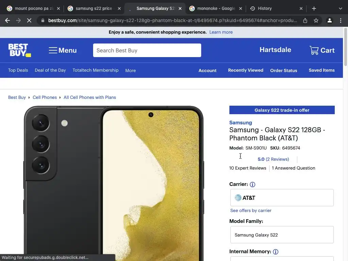The height and width of the screenshot is (261, 348).
Task: Expand the More menu
Action: coord(130,70)
